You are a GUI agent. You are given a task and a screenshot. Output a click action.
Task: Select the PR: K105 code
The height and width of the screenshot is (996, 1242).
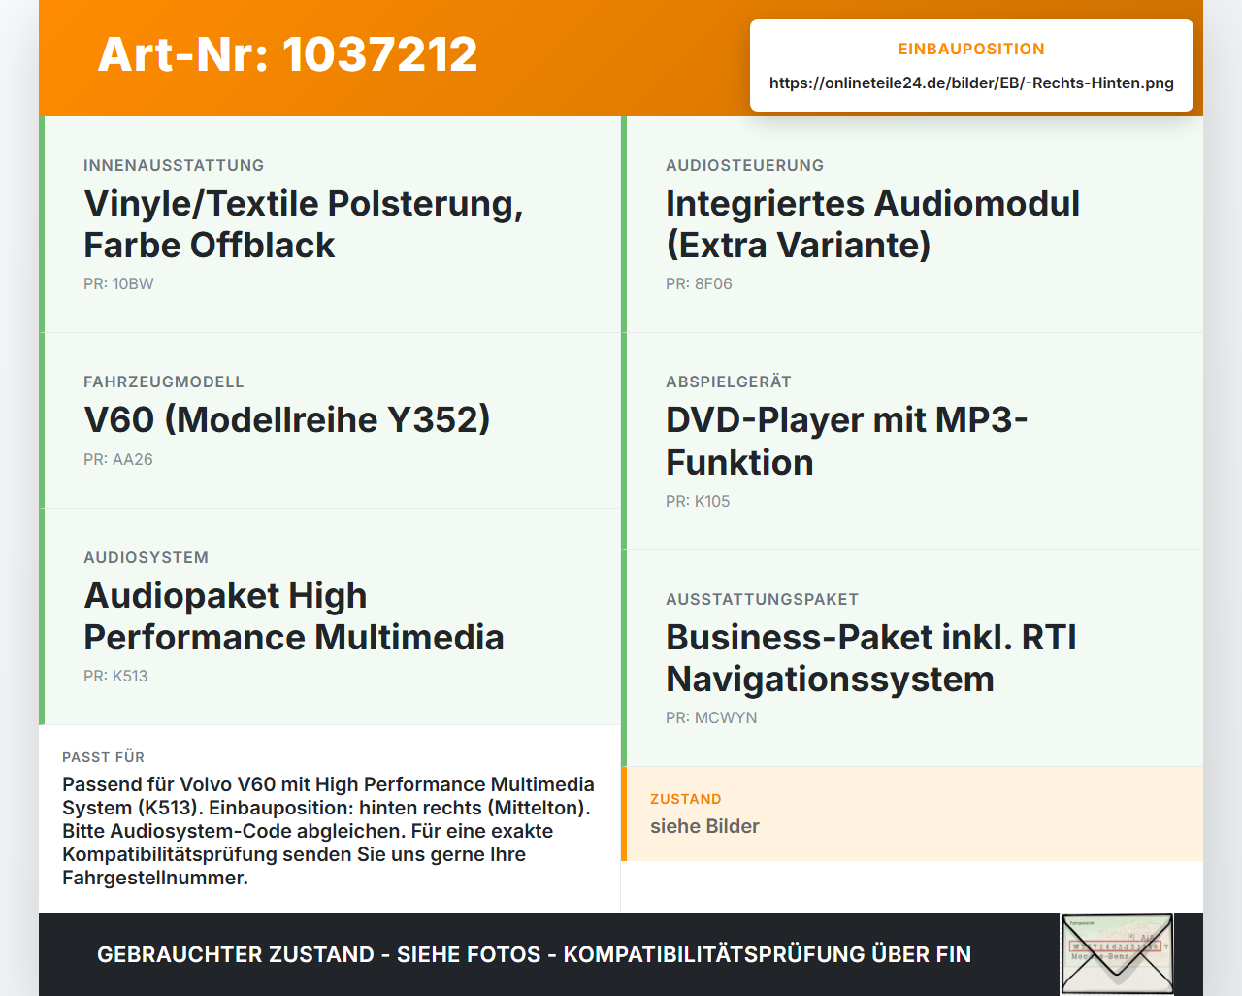[698, 501]
